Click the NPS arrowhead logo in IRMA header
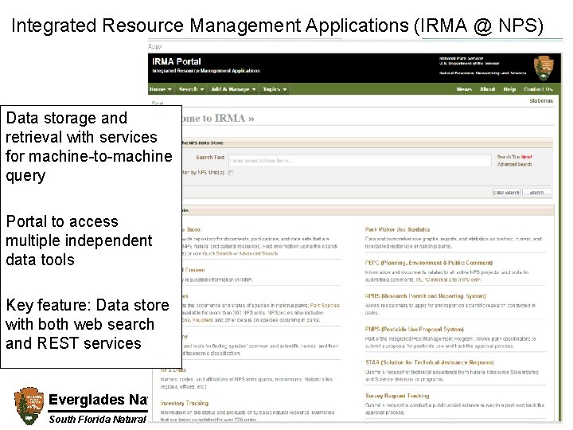The height and width of the screenshot is (430, 573). (x=544, y=68)
